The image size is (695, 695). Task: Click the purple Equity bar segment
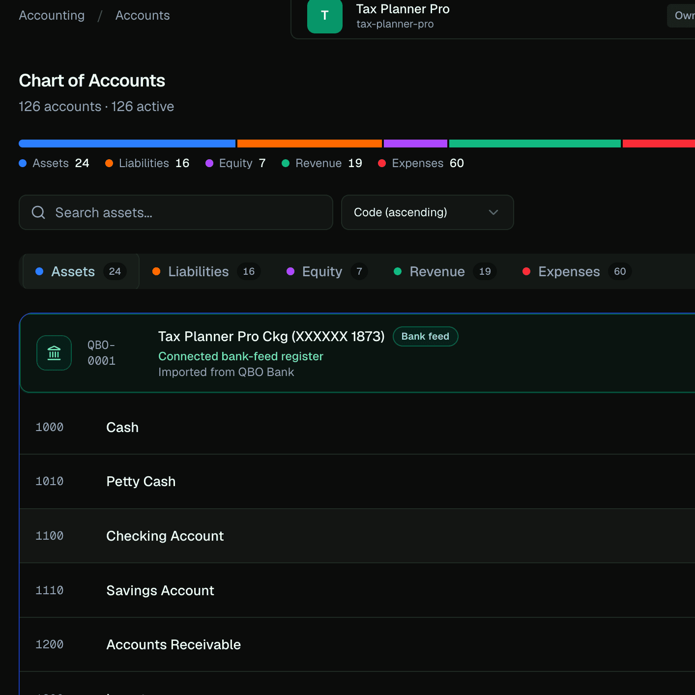416,144
